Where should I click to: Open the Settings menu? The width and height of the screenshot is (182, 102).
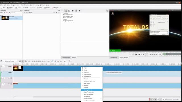(x=42, y=5)
